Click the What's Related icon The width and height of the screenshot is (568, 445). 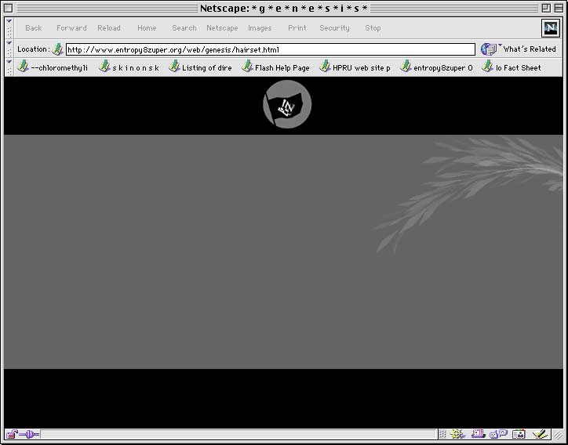490,49
